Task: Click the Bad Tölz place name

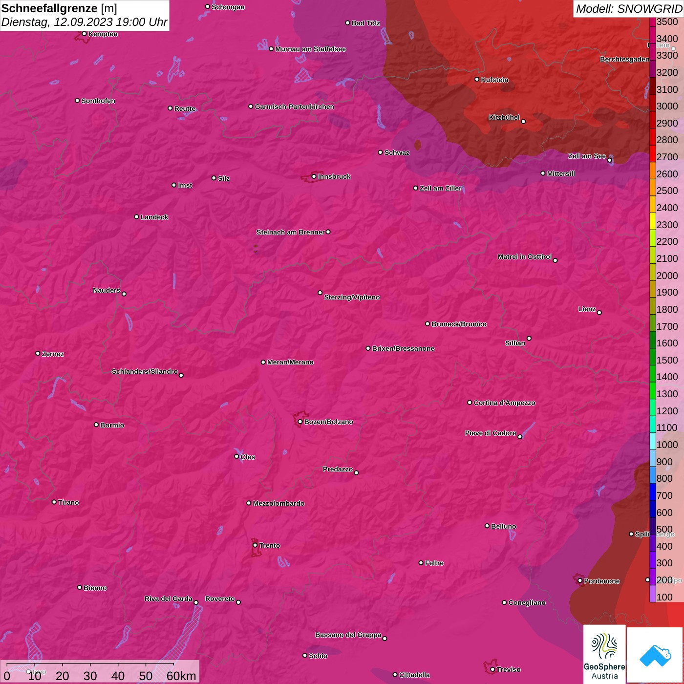Action: pos(365,23)
